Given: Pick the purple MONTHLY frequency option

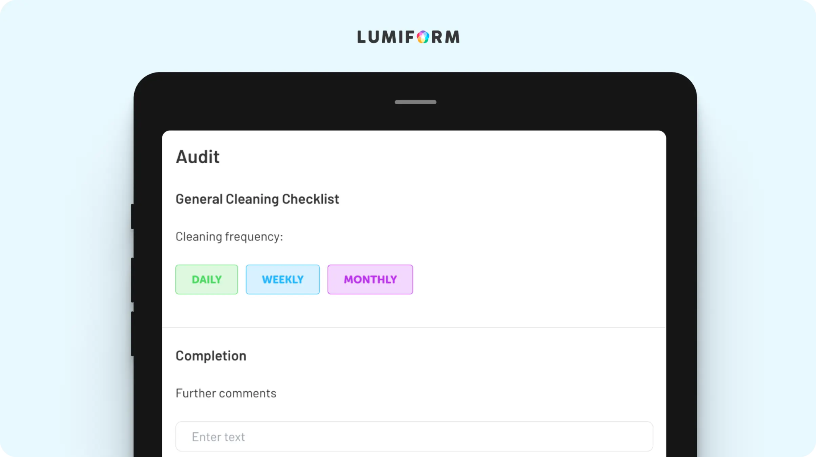Looking at the screenshot, I should 370,279.
